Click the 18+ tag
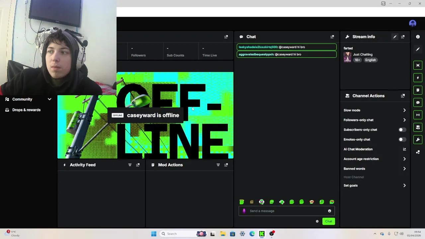This screenshot has height=239, width=425. point(357,60)
